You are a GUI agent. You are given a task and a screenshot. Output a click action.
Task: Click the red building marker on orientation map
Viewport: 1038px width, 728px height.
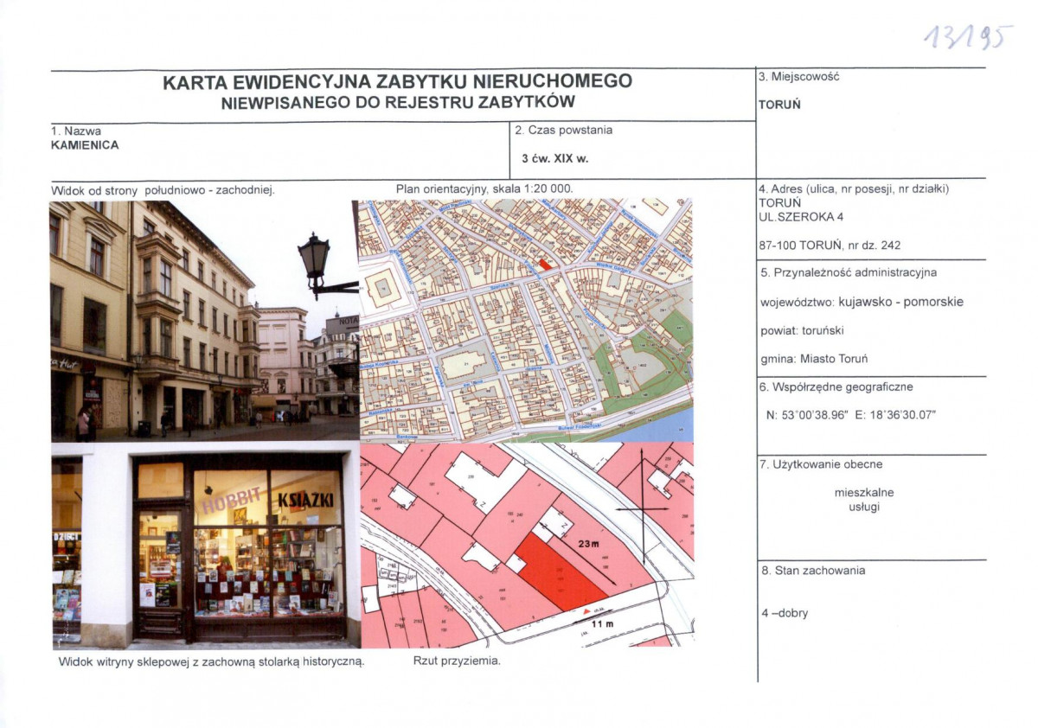[544, 264]
